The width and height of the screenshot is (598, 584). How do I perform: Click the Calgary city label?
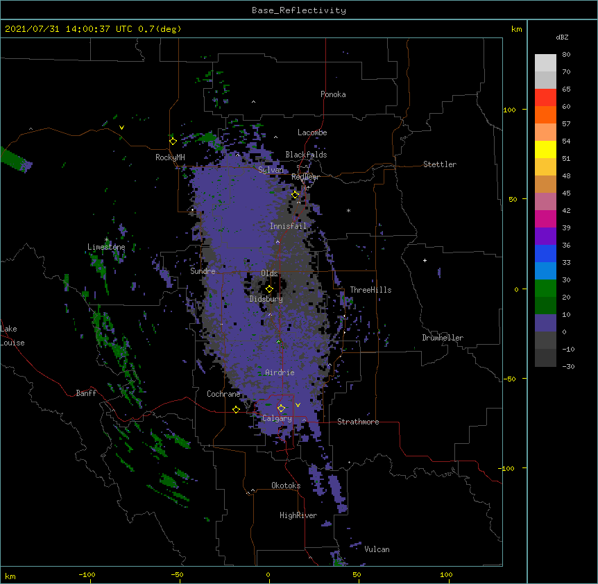pos(277,418)
